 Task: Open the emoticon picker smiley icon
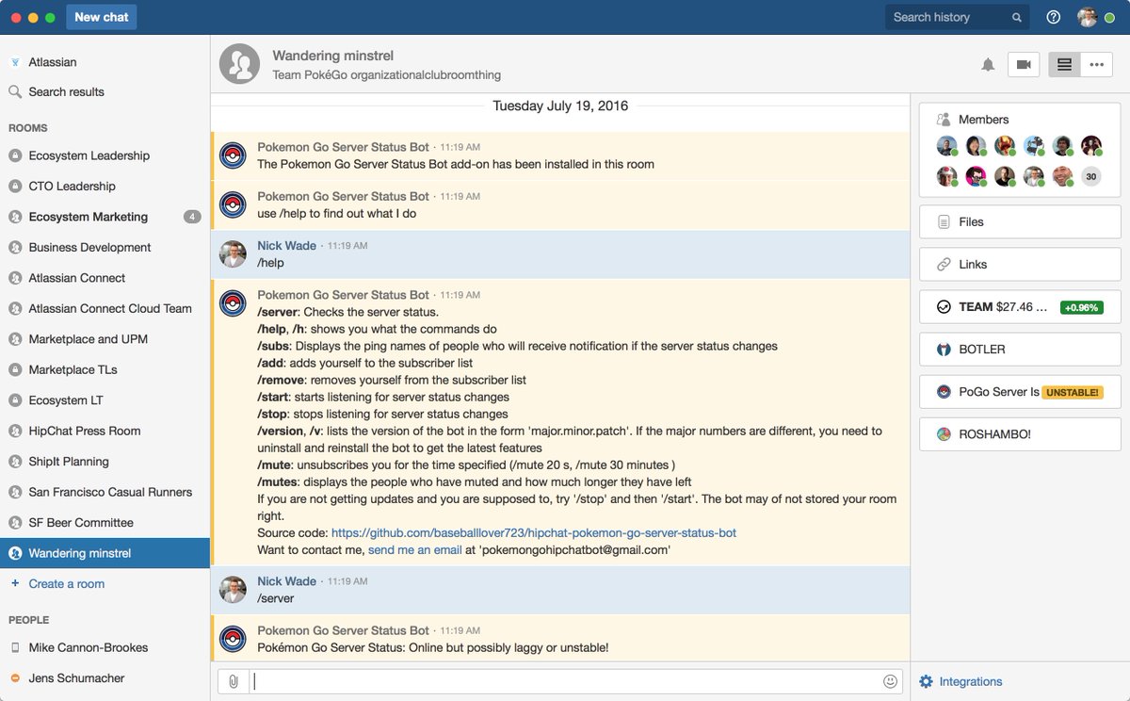(x=890, y=681)
